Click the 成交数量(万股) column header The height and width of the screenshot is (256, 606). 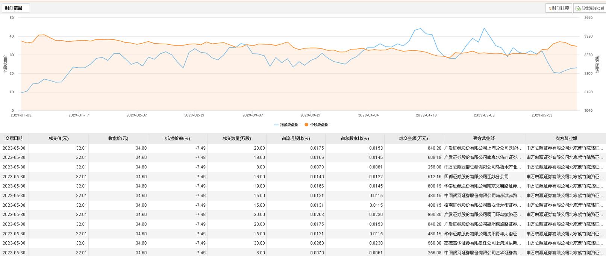(236, 138)
